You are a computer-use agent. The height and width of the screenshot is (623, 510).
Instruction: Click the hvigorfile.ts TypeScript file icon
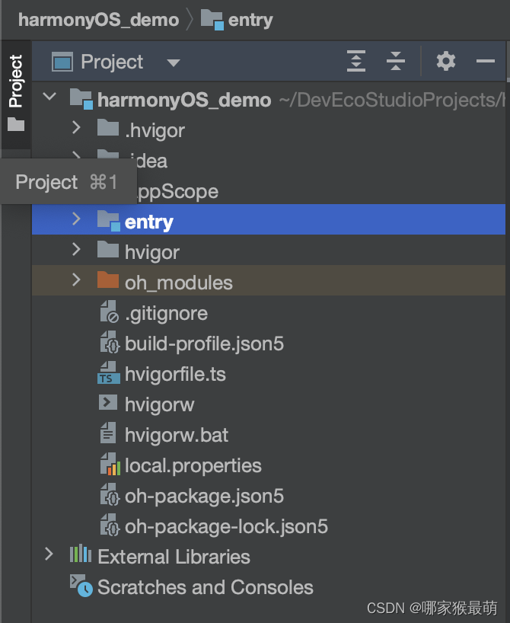tap(109, 374)
